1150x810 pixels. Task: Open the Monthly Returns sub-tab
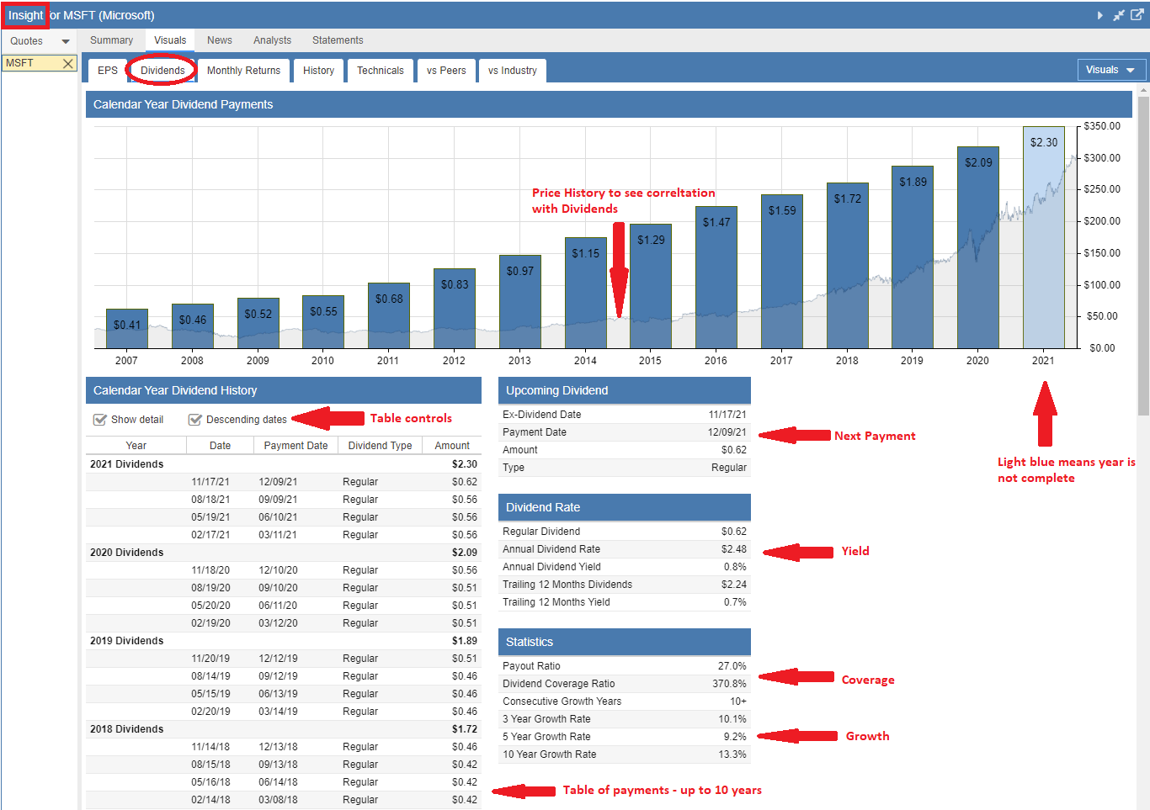pyautogui.click(x=244, y=71)
